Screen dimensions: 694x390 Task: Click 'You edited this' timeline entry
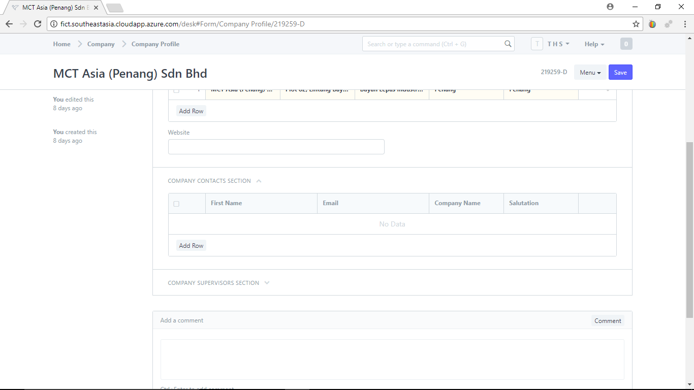coord(73,104)
